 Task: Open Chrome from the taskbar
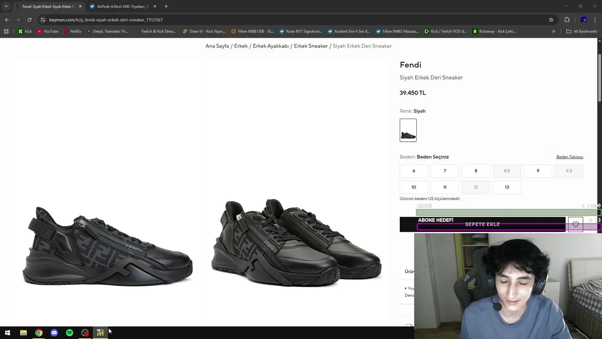[x=39, y=333]
